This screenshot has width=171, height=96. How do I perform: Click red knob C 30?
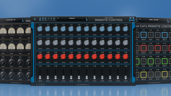(x=79, y=57)
